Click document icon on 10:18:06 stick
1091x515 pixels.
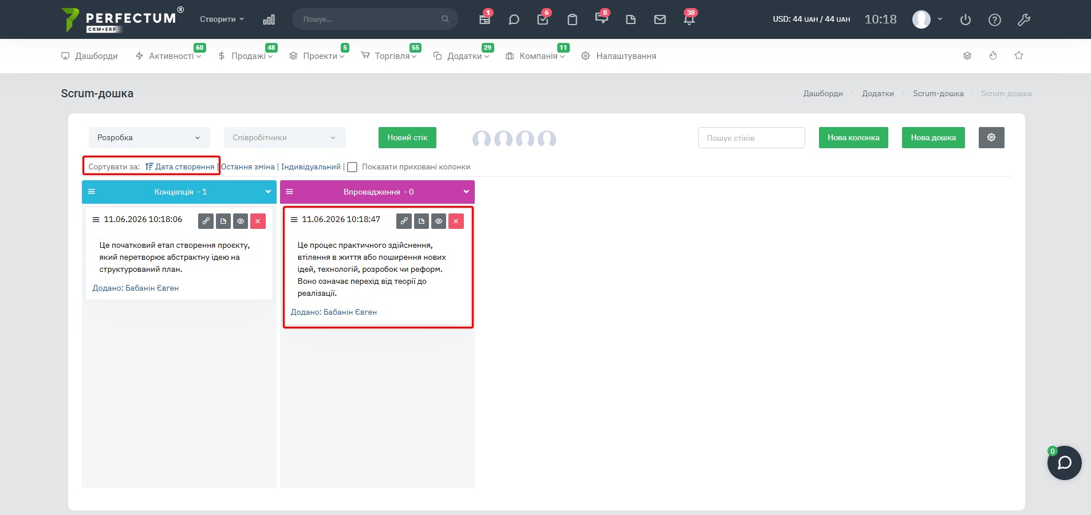pos(223,221)
